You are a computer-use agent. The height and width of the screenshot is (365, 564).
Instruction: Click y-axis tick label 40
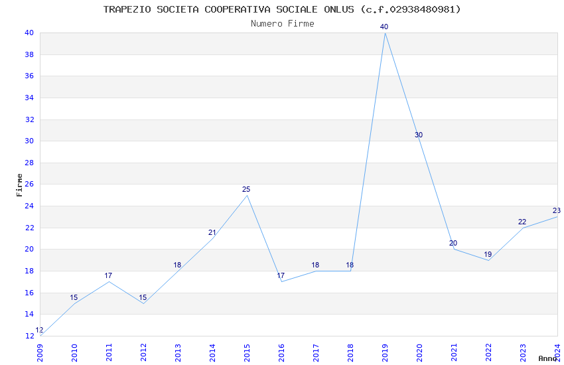(29, 33)
